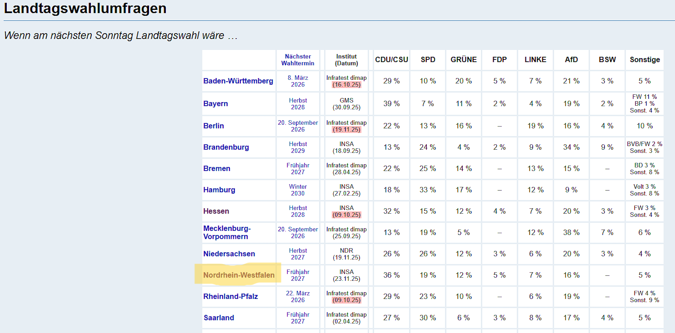Select the Saarland state link

(x=219, y=318)
